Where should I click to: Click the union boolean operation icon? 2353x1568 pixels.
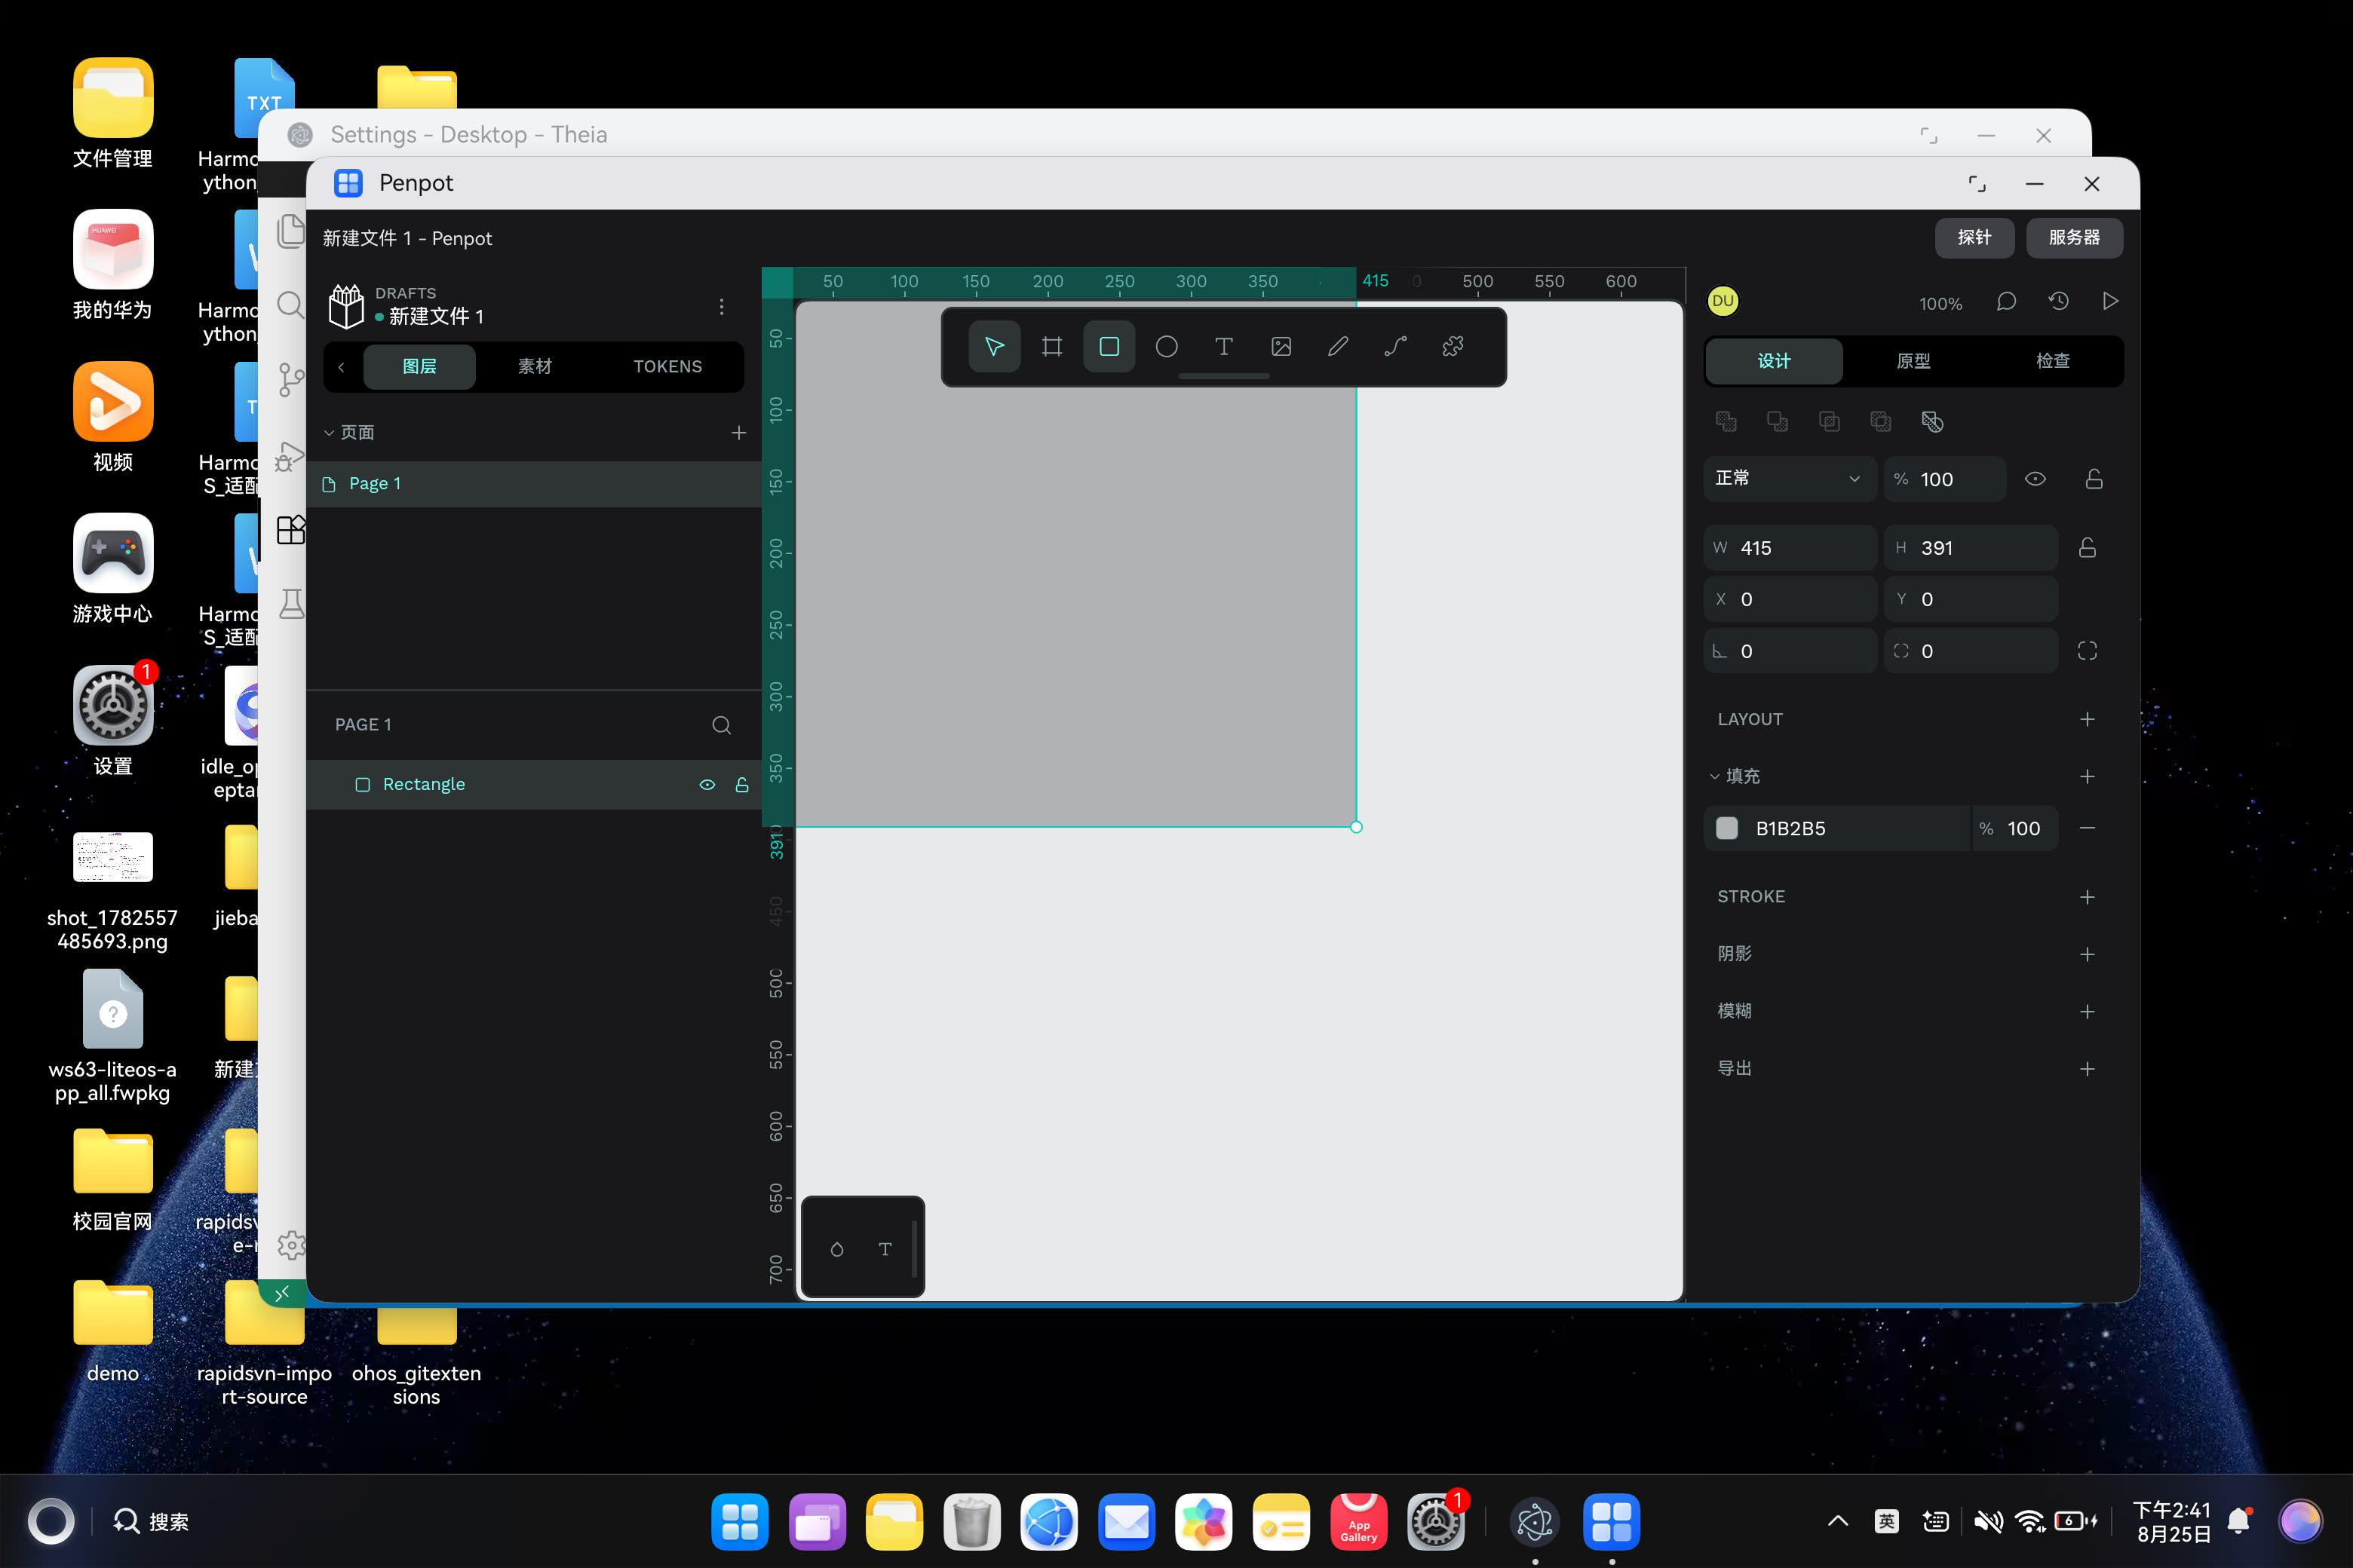pos(1726,422)
